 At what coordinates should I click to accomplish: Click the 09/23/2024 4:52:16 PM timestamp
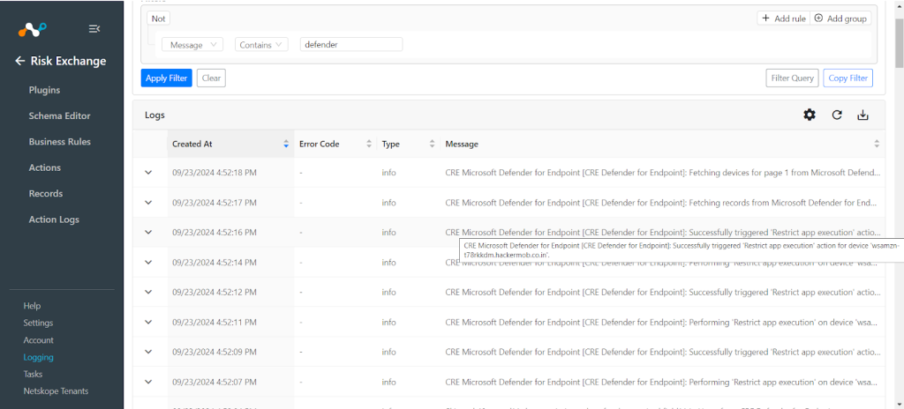[215, 232]
